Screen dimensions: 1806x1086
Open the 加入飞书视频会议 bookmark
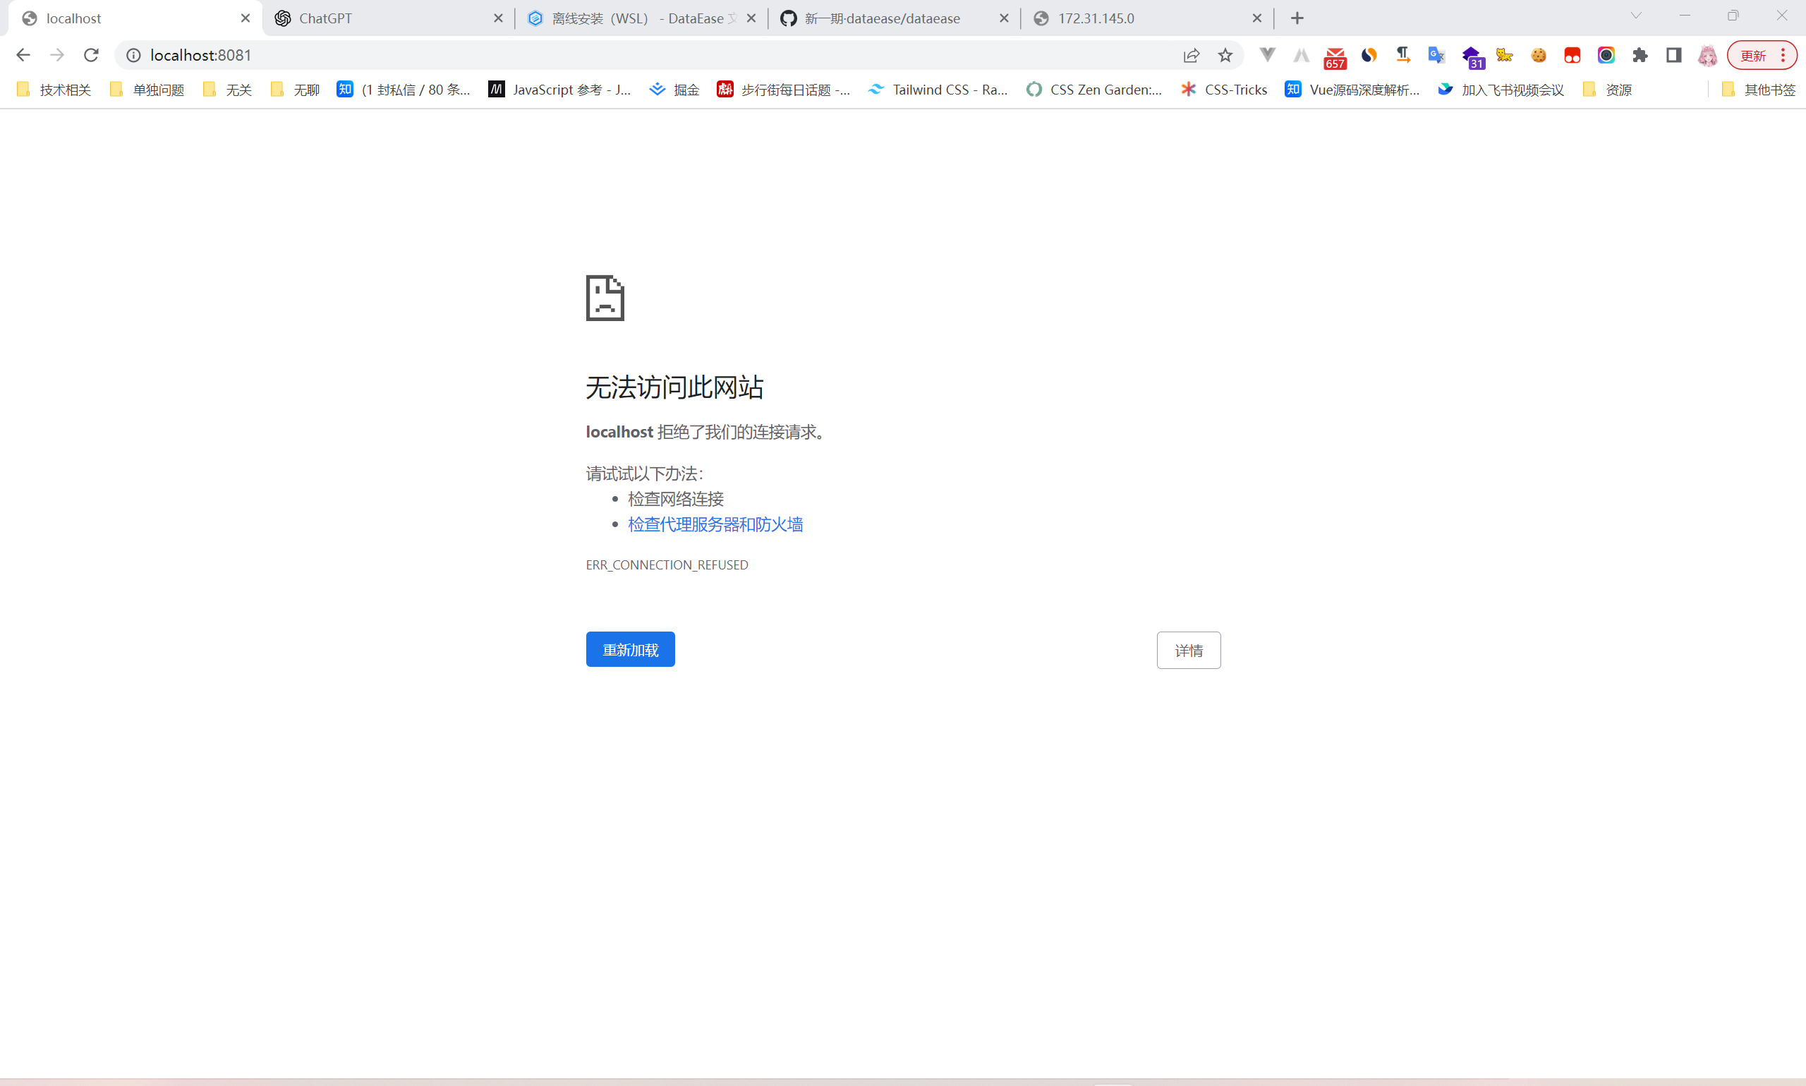click(x=1501, y=90)
